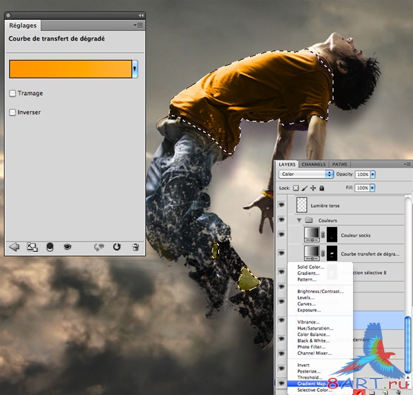Choose Color Balance... from the menu
This screenshot has width=413, height=395.
(313, 334)
